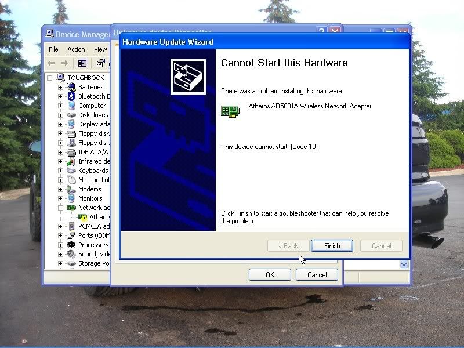Toggle the console tree pane toolbar icon
464x348 pixels.
pos(82,63)
